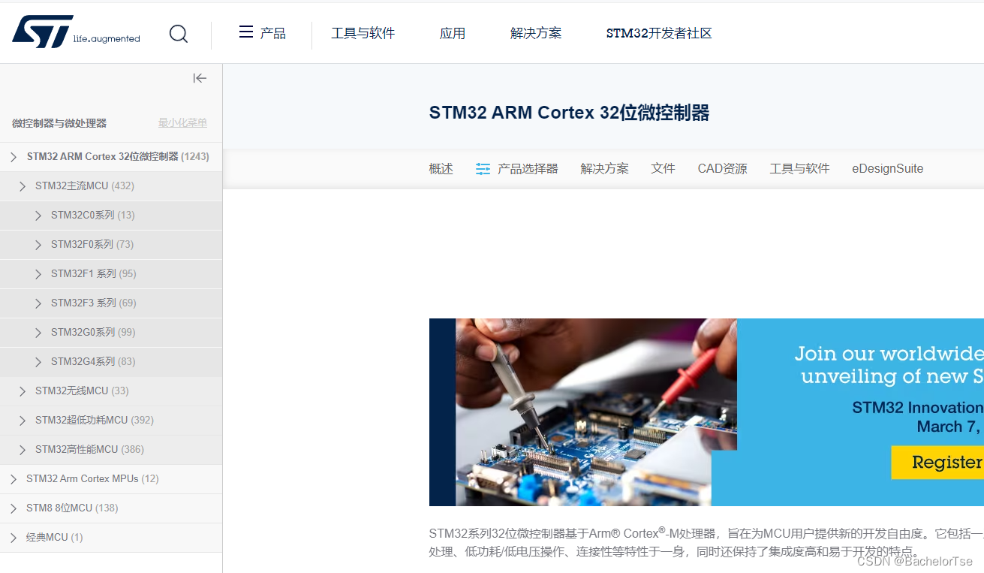This screenshot has height=573, width=984.
Task: Click the circuit board banner photo
Action: click(596, 412)
